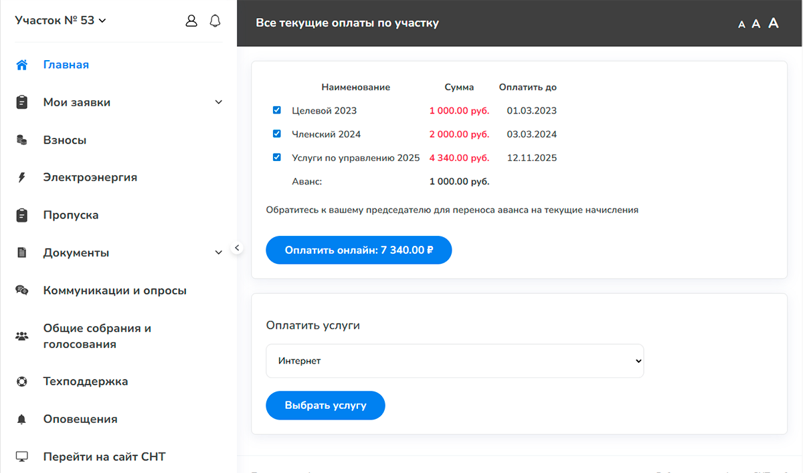The width and height of the screenshot is (803, 473).
Task: Click the Оплатить до column header
Action: [x=528, y=87]
